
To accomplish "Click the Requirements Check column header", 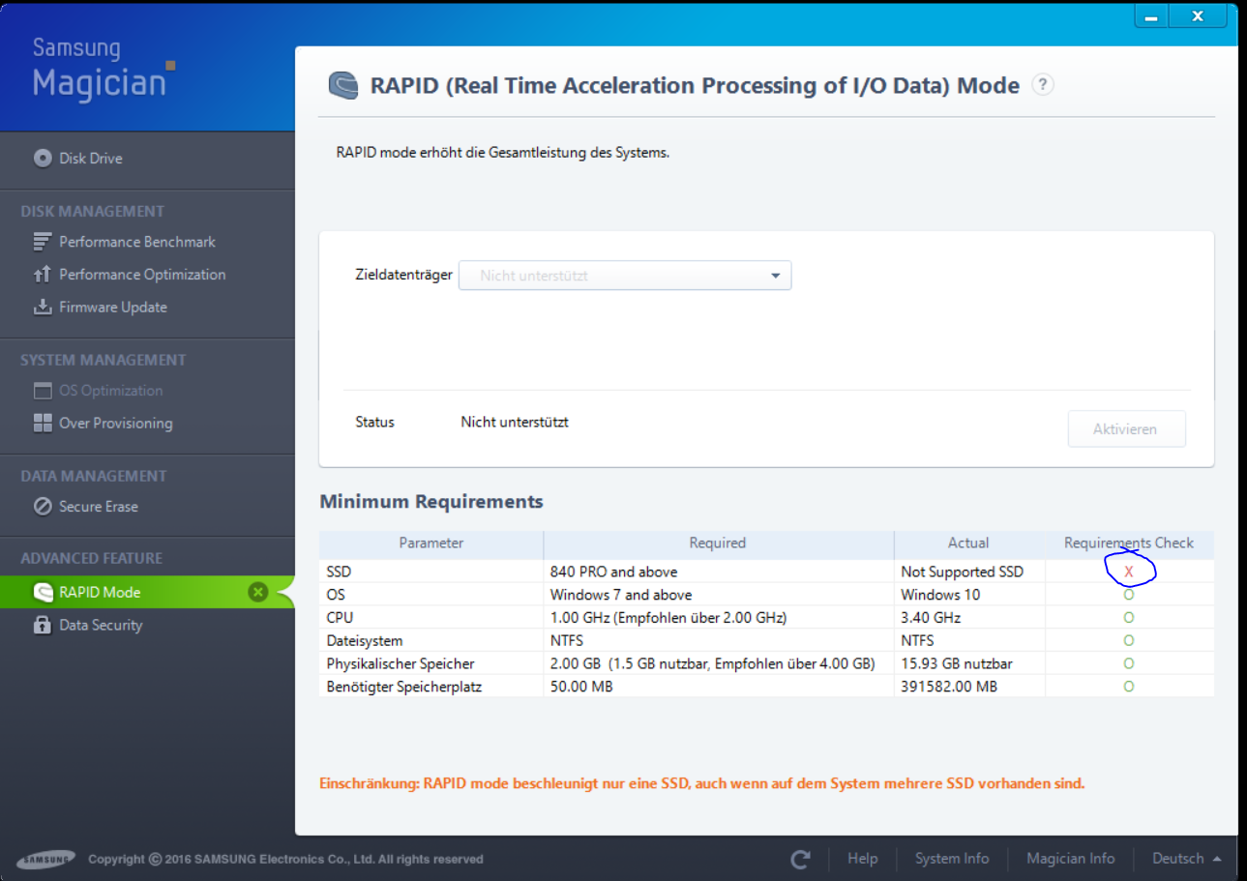I will tap(1129, 543).
